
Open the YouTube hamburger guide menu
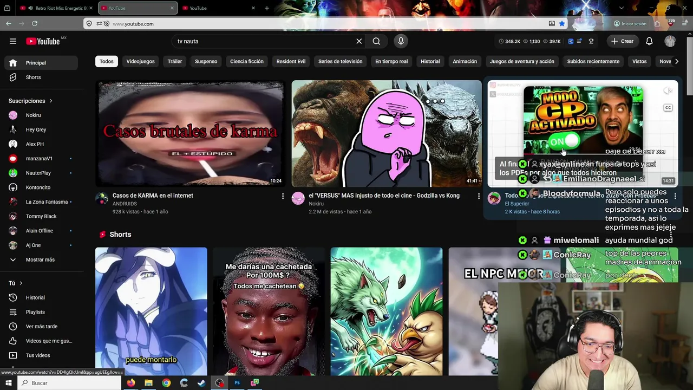[13, 41]
